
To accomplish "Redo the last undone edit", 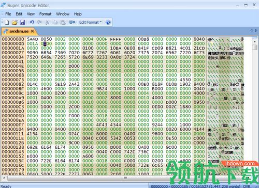I will point(39,22).
